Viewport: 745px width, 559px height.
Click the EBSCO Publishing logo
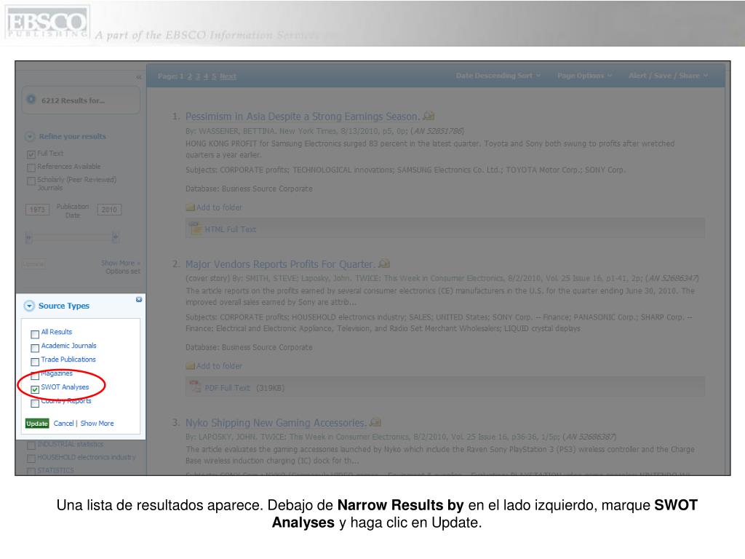pyautogui.click(x=47, y=23)
